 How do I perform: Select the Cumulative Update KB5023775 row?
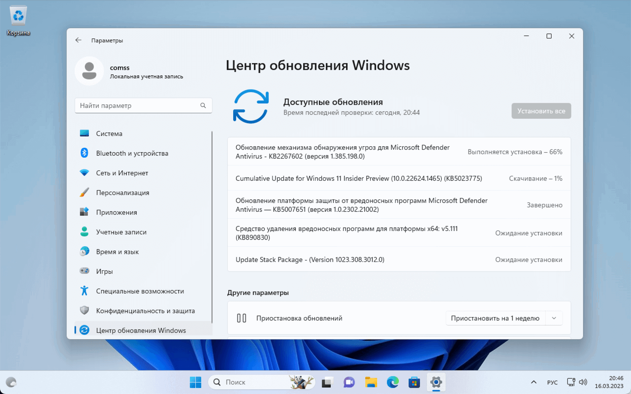[x=399, y=178]
